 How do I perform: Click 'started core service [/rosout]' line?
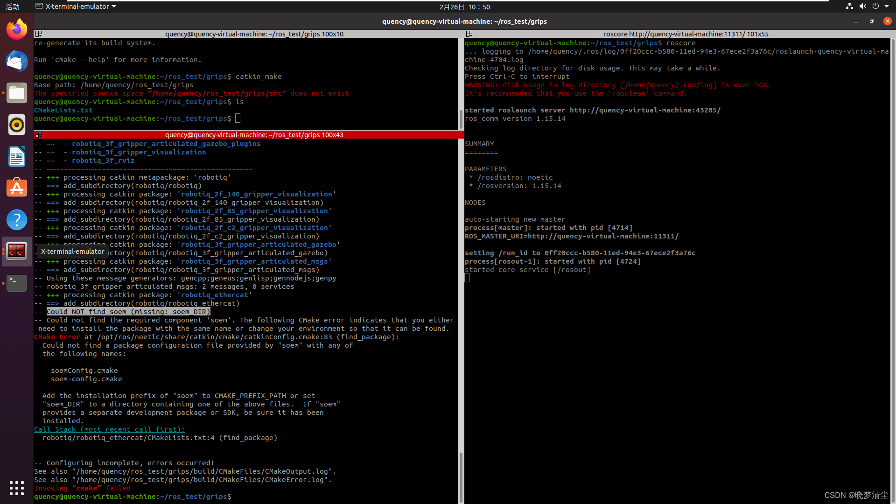pos(528,270)
